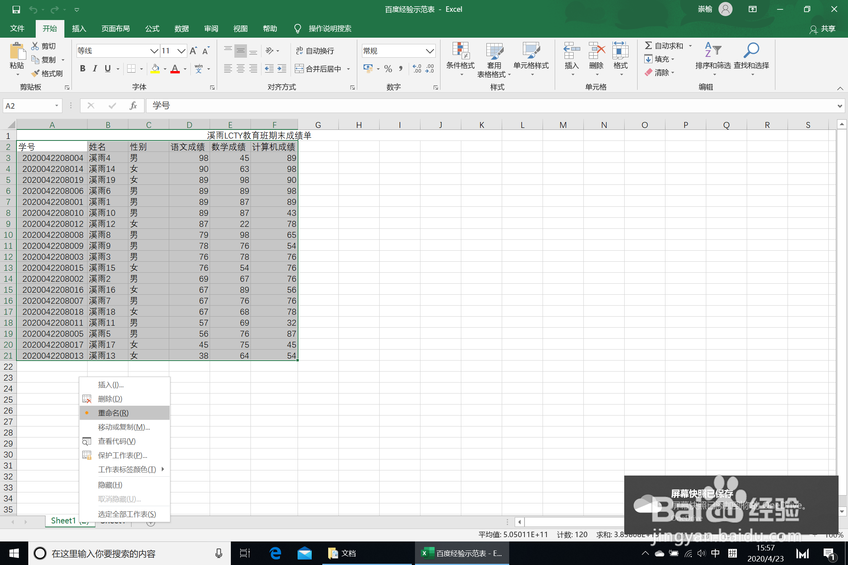The width and height of the screenshot is (848, 565).
Task: Open the font name dropdown
Action: point(154,51)
